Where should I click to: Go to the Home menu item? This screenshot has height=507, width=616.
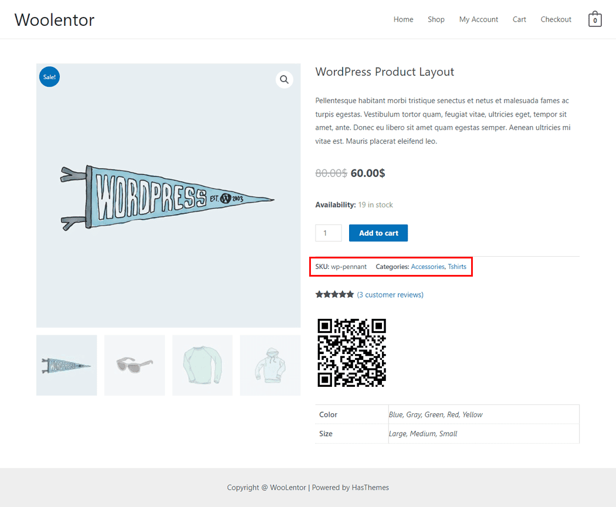[403, 19]
